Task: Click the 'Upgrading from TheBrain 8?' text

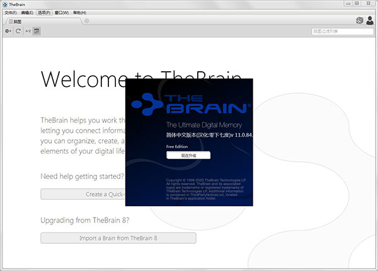Action: tap(85, 220)
